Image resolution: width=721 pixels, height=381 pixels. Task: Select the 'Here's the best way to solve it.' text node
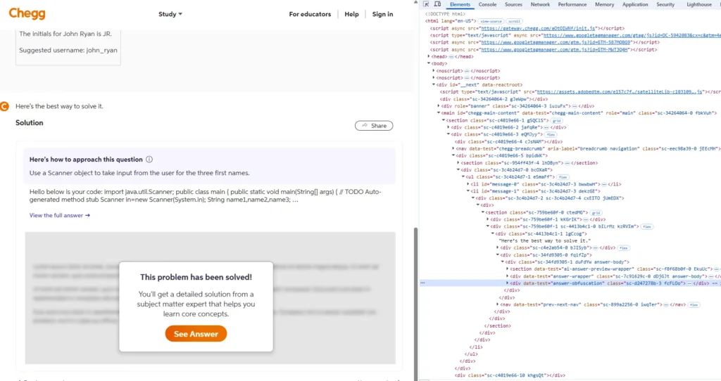coord(544,240)
